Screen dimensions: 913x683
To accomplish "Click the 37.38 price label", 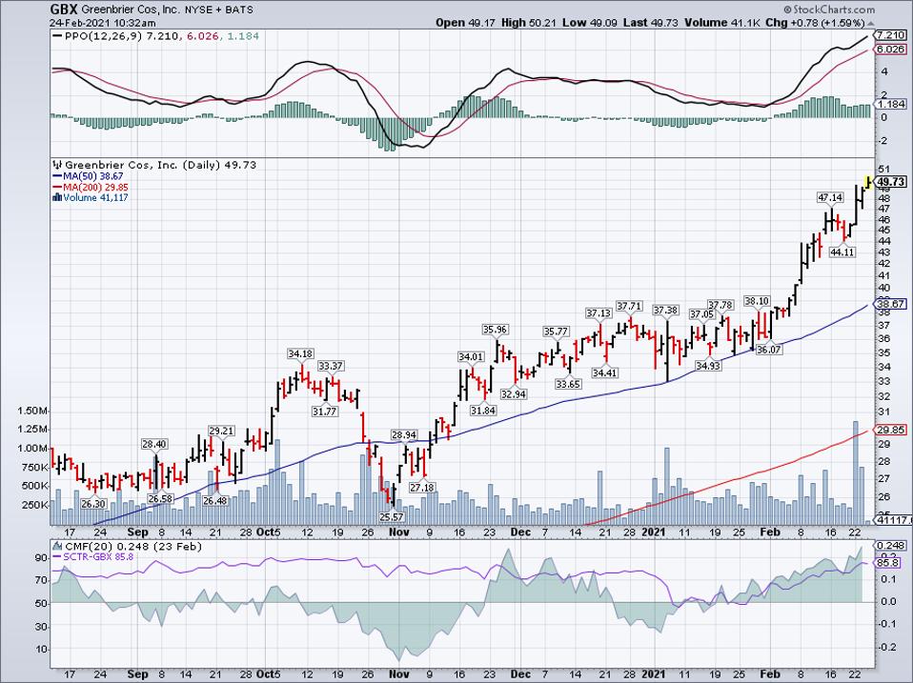I will point(665,311).
